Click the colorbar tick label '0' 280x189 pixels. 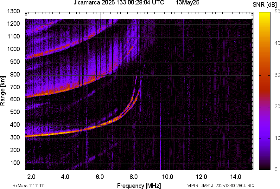pos(276,169)
